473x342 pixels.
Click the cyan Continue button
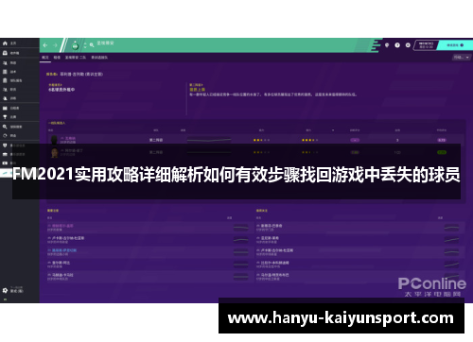[x=455, y=45]
